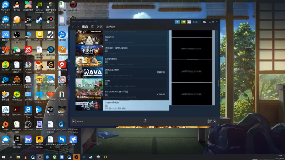The width and height of the screenshot is (285, 160).
Task: Open the 孟大胆 profile tab
Action: click(x=110, y=27)
